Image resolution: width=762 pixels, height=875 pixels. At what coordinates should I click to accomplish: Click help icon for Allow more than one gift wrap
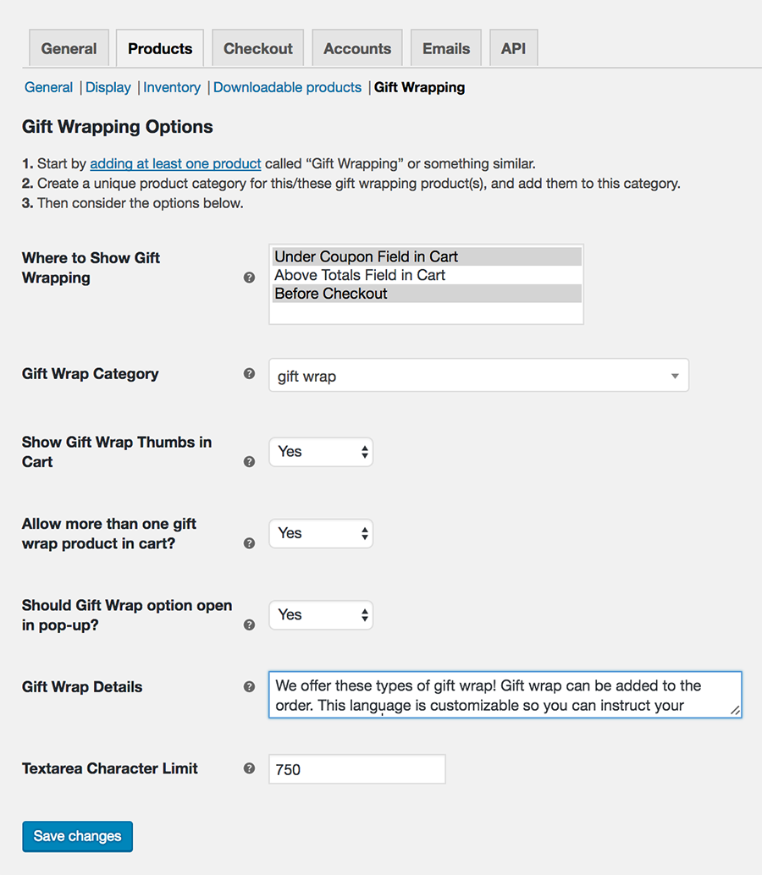[x=249, y=543]
